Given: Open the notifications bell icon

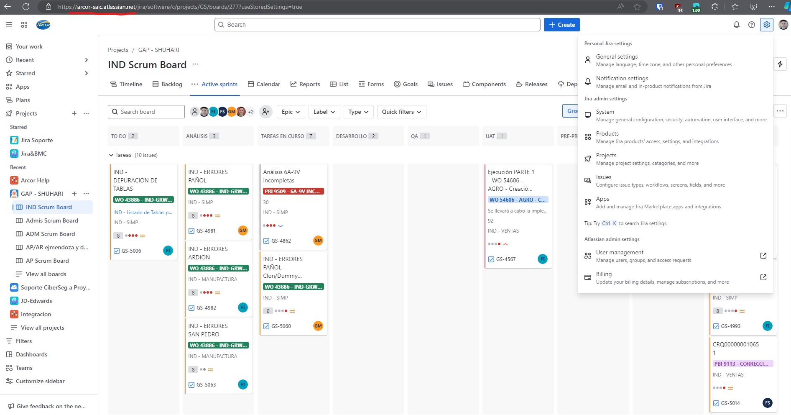Looking at the screenshot, I should [x=736, y=25].
